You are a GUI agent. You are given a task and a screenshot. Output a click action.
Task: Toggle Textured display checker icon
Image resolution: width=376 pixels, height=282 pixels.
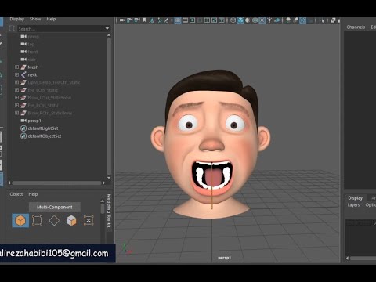[x=262, y=20]
